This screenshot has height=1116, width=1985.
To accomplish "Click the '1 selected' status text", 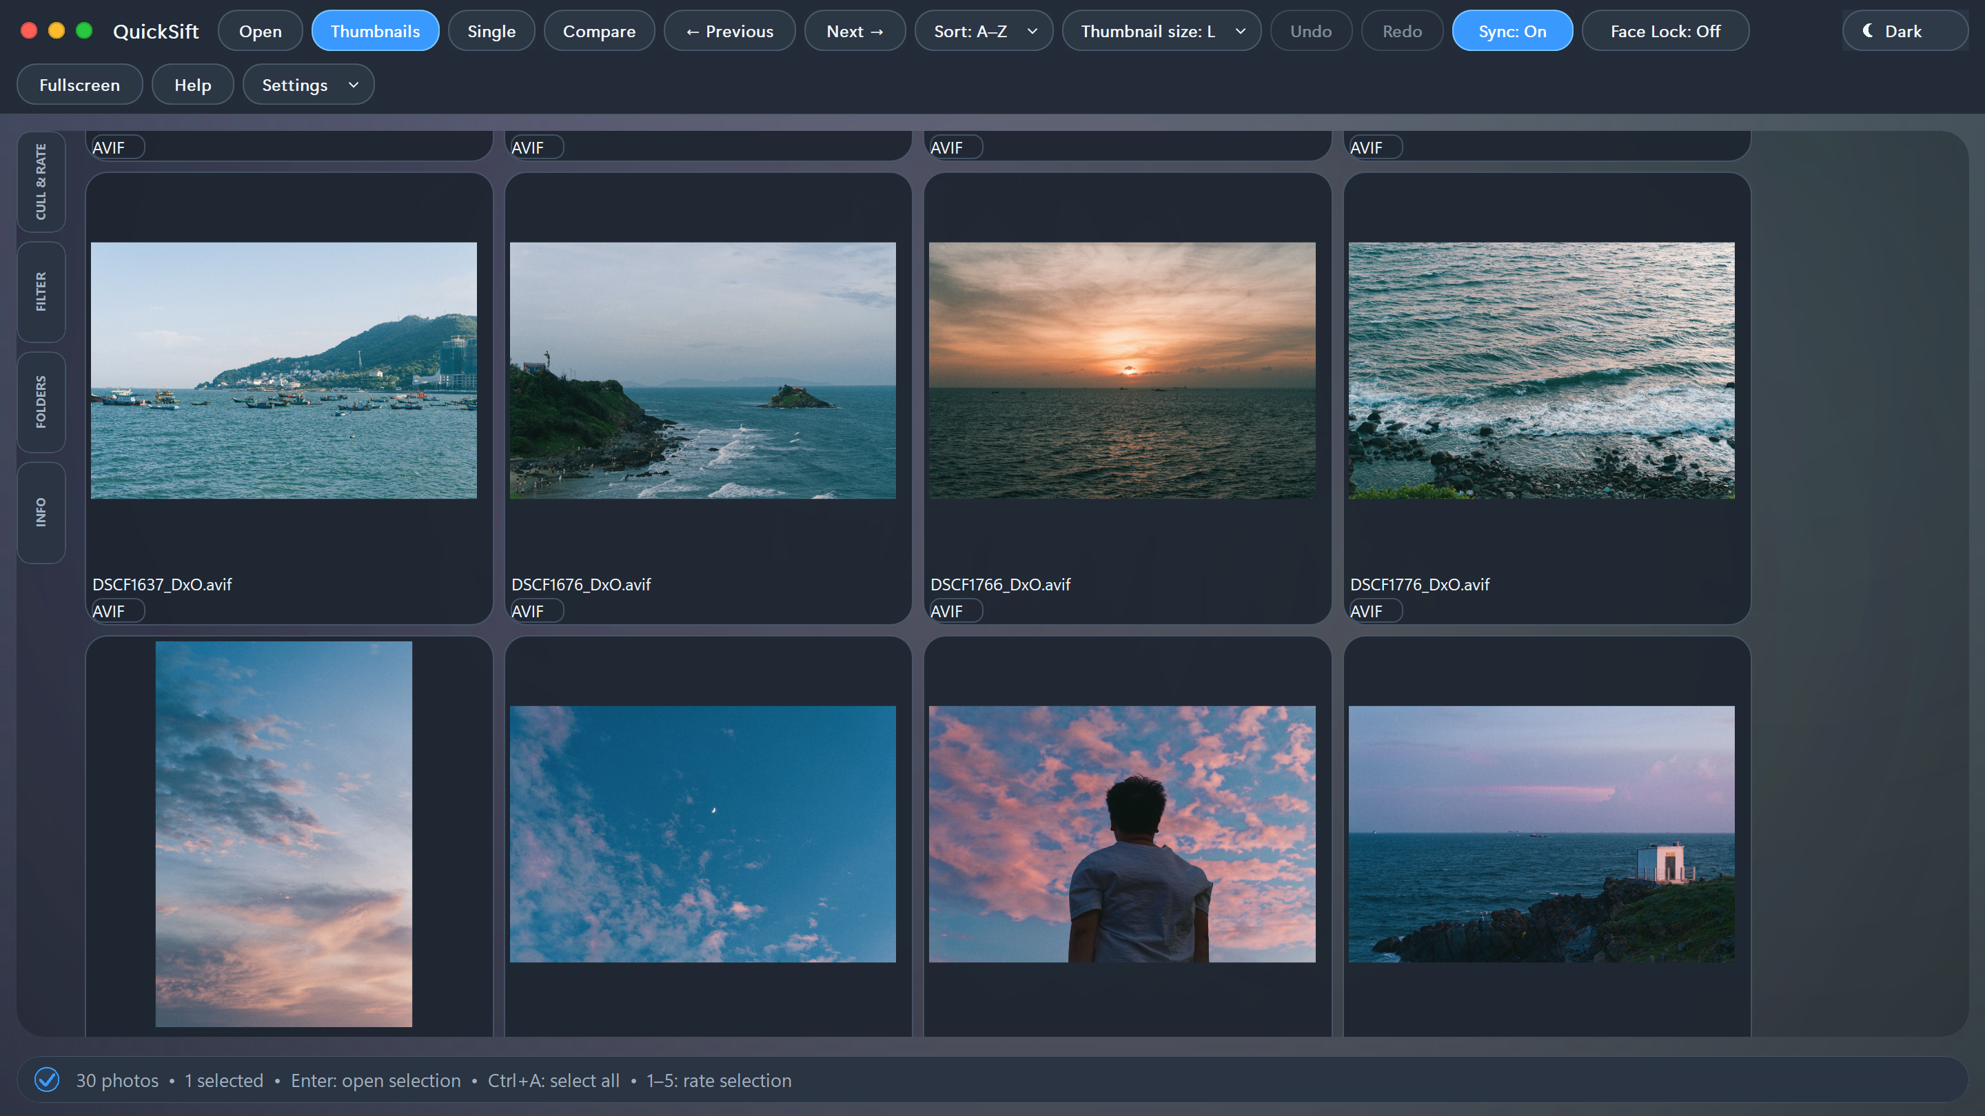I will coord(223,1081).
